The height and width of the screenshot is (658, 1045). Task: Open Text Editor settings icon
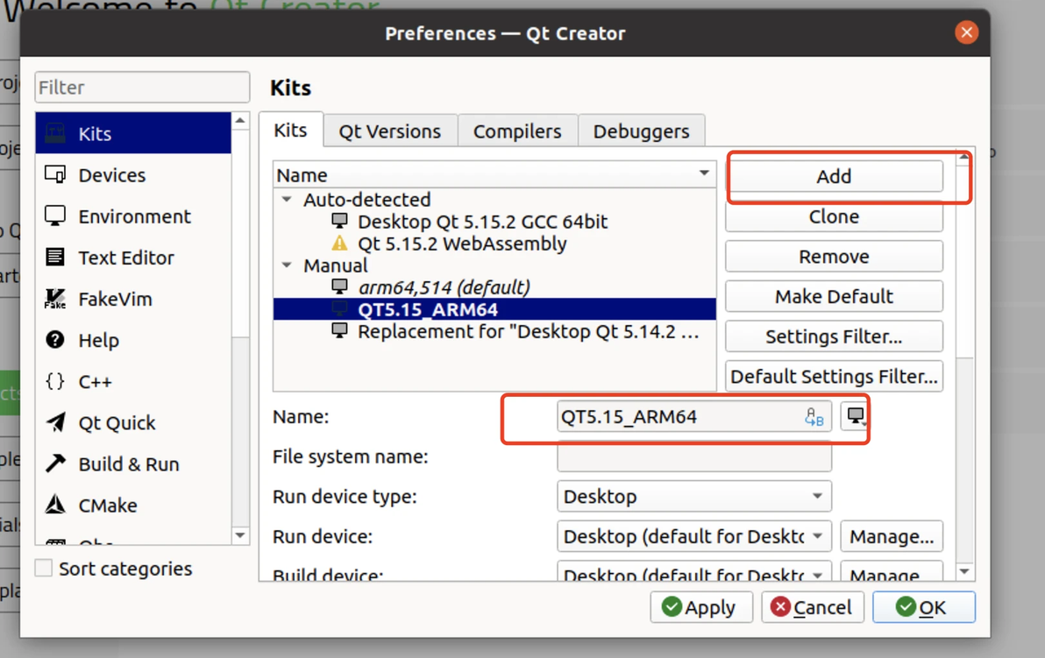click(x=55, y=258)
